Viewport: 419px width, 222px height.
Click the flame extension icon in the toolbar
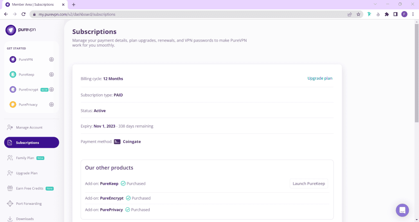coord(378,14)
